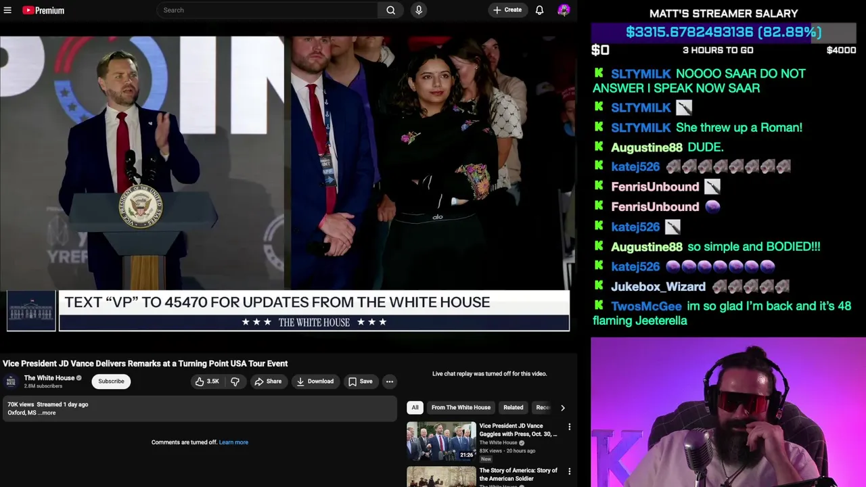Click the Kick badge beside TwosMcGee
The width and height of the screenshot is (866, 487).
tap(599, 306)
